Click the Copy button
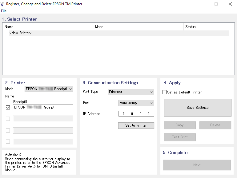This screenshot has height=178, width=237. click(180, 125)
